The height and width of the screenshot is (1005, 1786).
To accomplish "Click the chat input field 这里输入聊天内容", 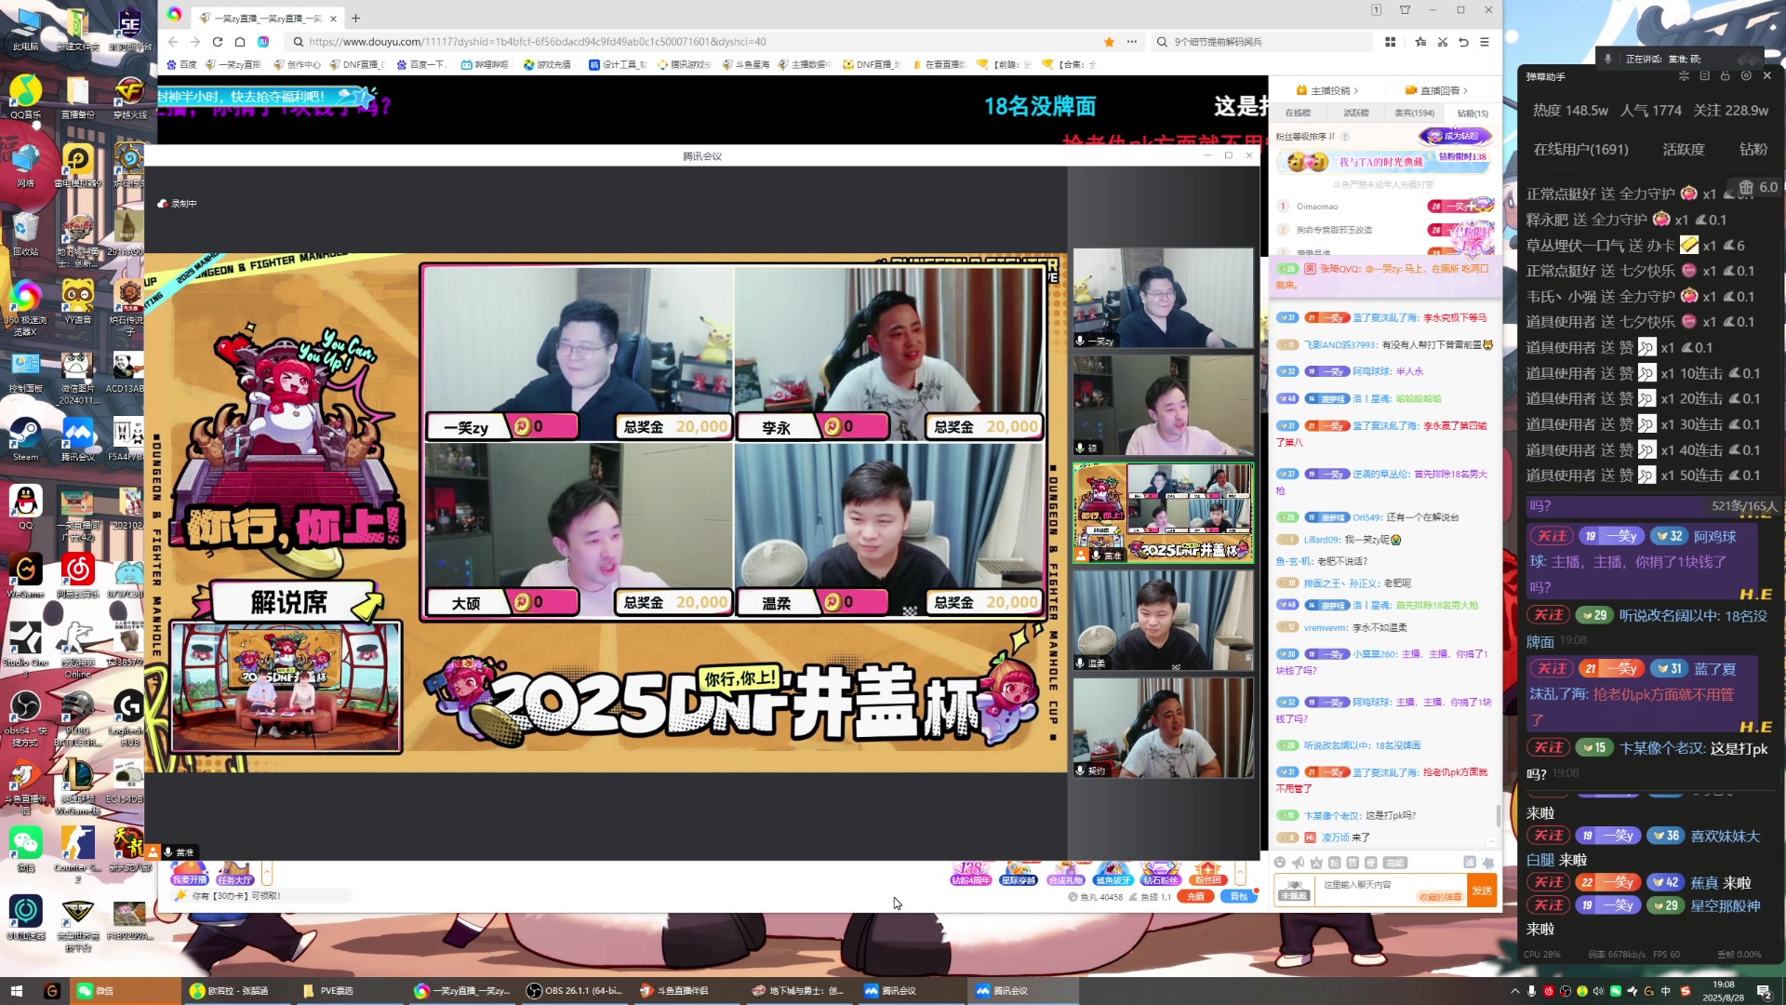I will click(x=1389, y=890).
